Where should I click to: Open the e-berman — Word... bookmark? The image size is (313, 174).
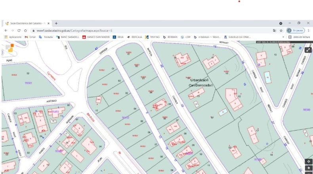click(x=207, y=37)
